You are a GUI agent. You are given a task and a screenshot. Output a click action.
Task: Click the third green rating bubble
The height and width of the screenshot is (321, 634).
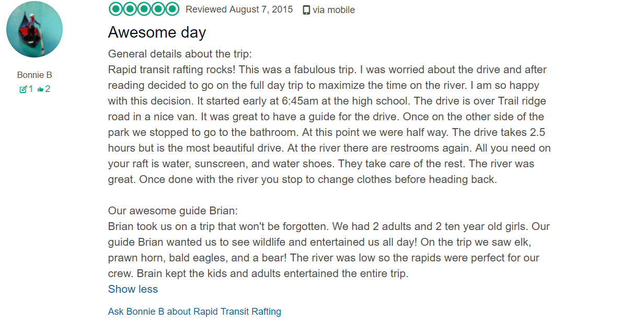click(x=144, y=9)
